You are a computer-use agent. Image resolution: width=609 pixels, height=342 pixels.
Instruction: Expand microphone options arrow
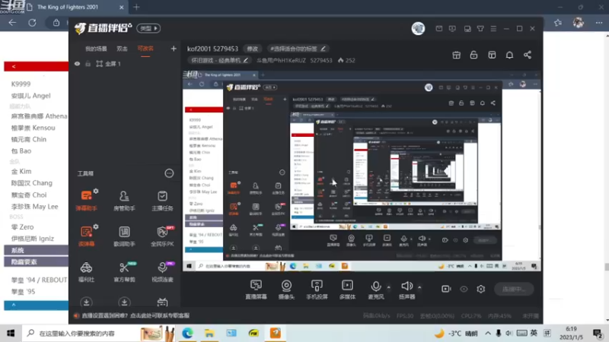389,287
